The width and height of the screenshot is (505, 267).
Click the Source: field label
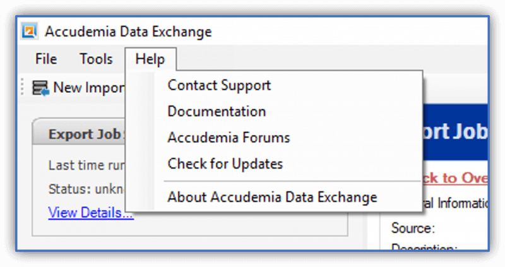click(x=413, y=228)
